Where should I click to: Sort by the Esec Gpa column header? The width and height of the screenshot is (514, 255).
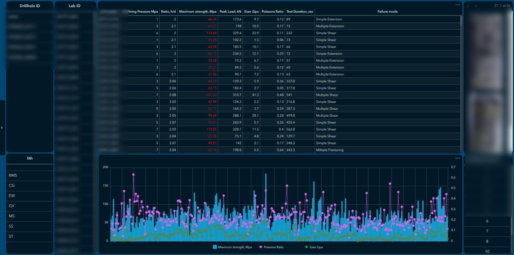tap(251, 11)
